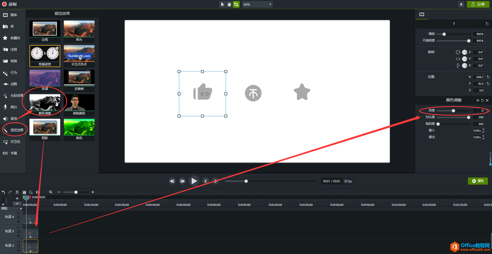Zoom in timeline with plus icon
Image resolution: width=492 pixels, height=254 pixels.
click(x=93, y=192)
